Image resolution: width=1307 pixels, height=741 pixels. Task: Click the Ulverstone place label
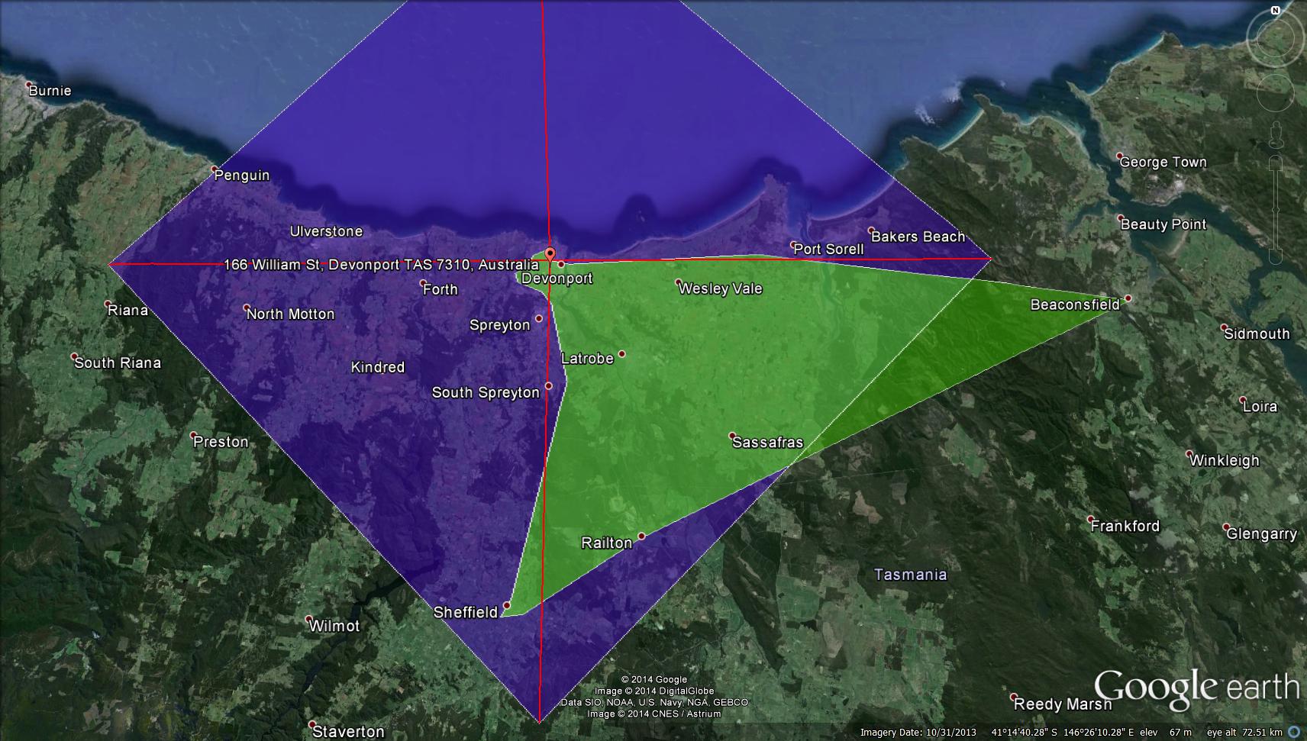point(326,231)
